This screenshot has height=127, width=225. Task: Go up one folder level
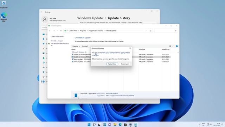pos(61,31)
